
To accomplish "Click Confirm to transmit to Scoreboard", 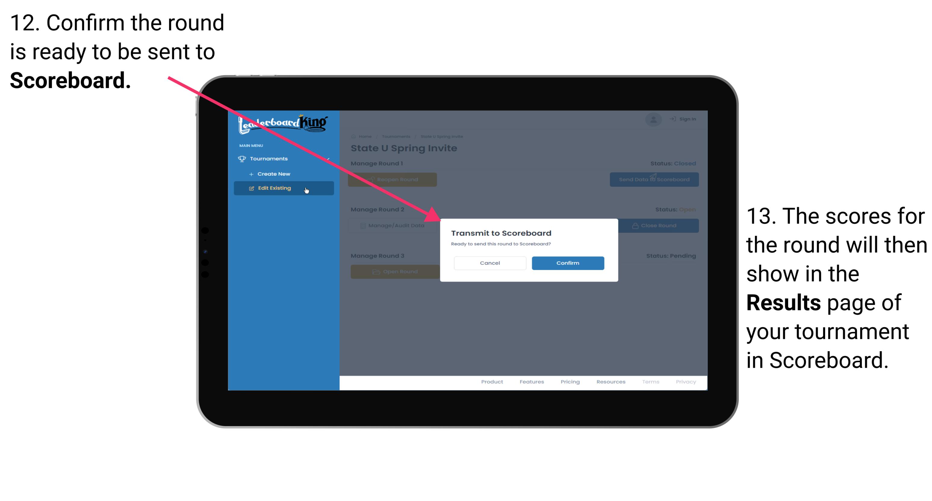I will [566, 262].
